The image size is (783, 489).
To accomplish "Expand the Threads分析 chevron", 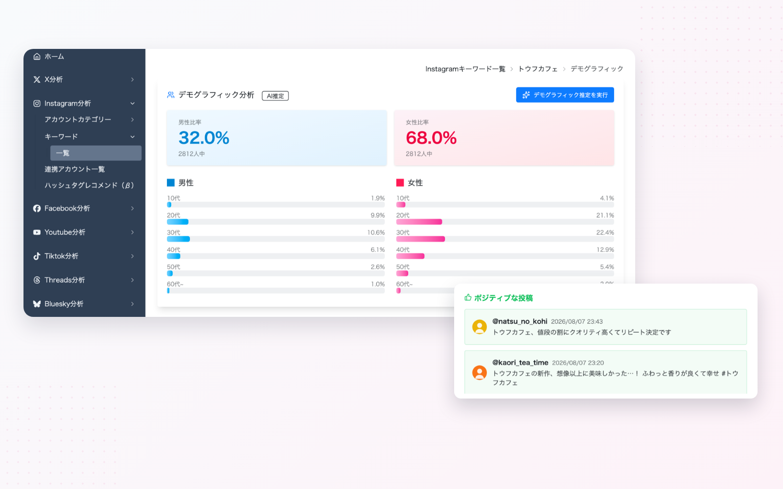I will (132, 280).
